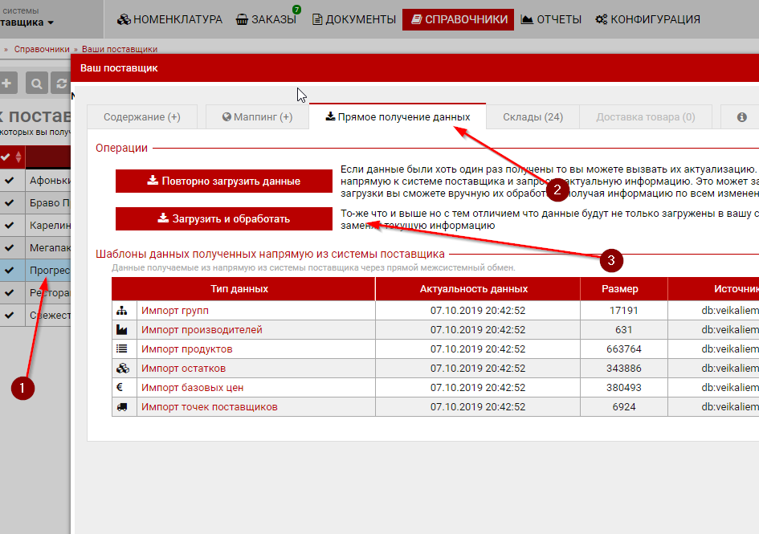Click factory icon beside Импорт производителей
Screen dimensions: 759x534
coord(123,330)
